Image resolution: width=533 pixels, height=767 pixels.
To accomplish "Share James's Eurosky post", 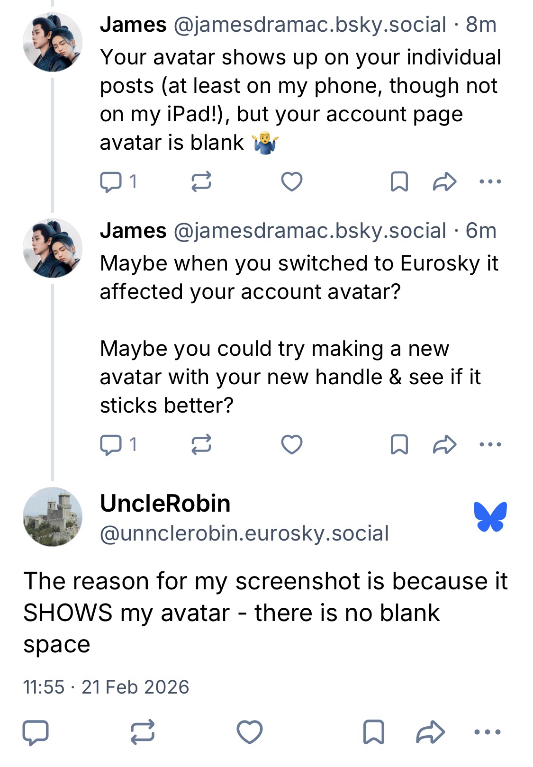I will (x=444, y=445).
